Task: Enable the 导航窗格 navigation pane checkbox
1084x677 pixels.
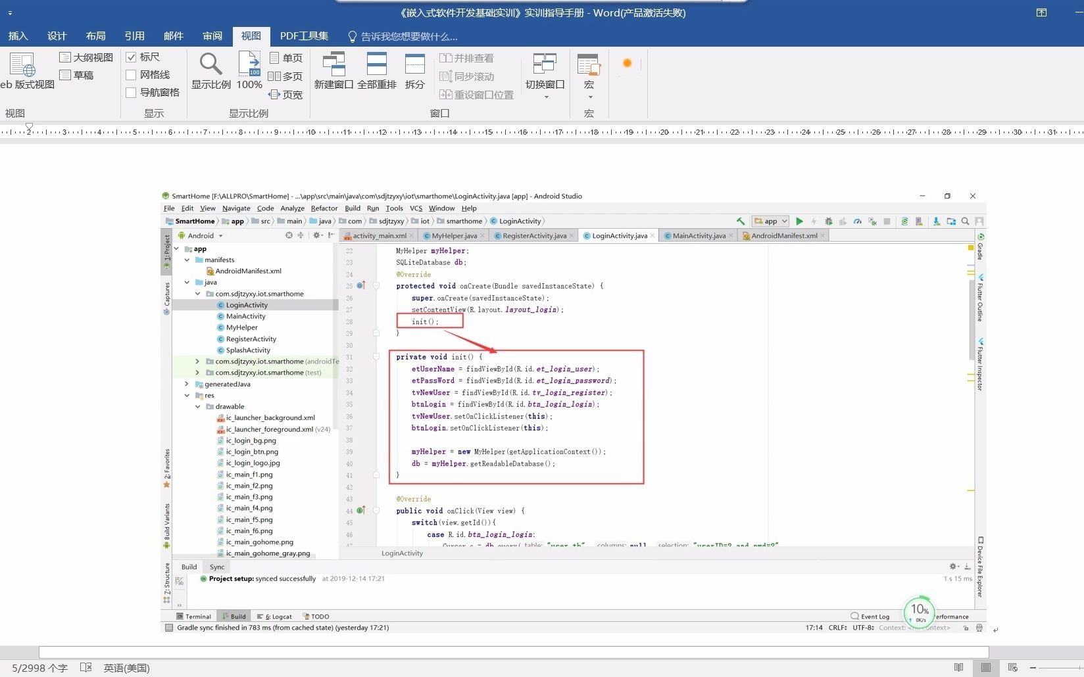Action: click(131, 93)
